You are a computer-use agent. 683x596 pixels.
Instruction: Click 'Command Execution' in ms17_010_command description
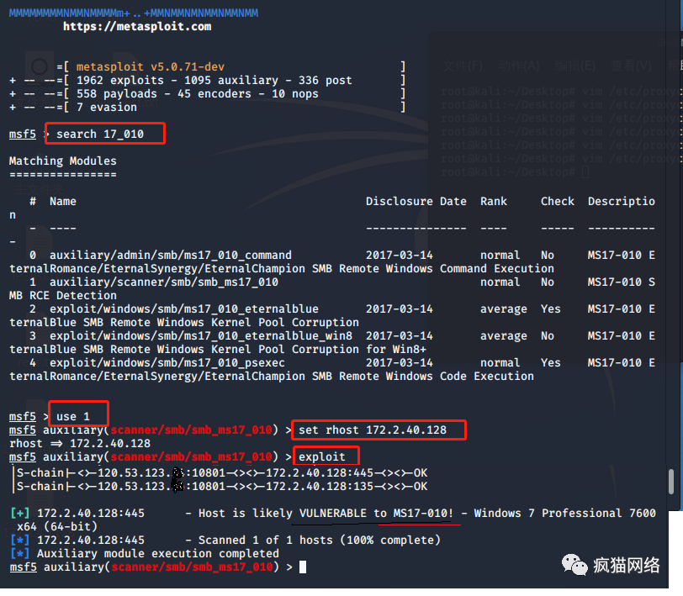[x=497, y=269]
